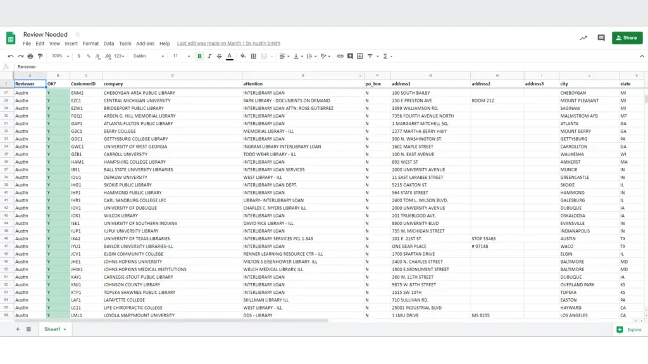The width and height of the screenshot is (648, 364).
Task: Open the font size 11 dropdown
Action: (x=182, y=56)
